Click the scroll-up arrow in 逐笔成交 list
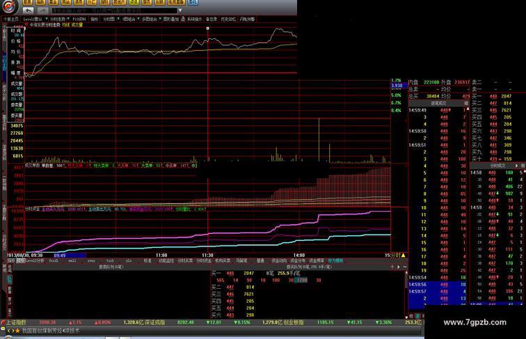 [468, 109]
